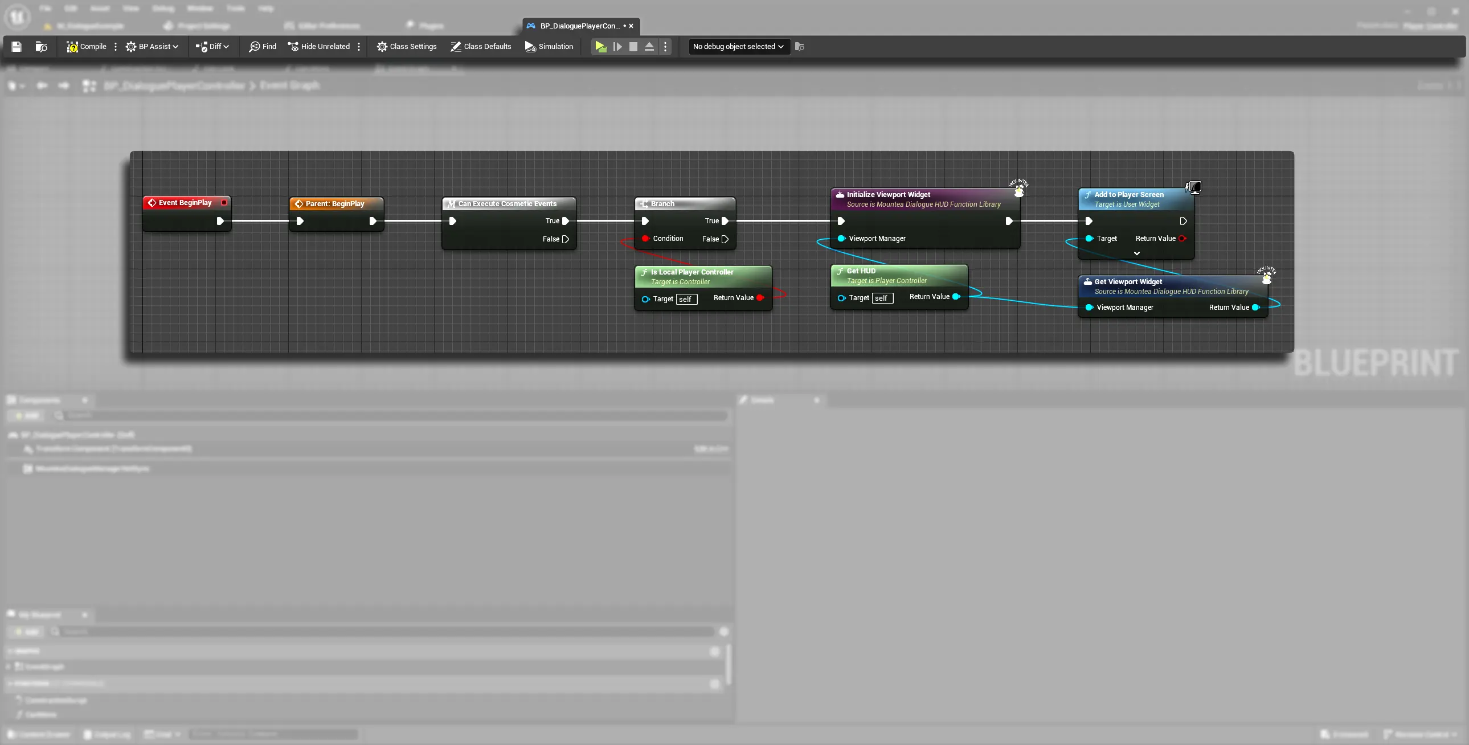Click the Eject icon in toolbar

click(649, 47)
